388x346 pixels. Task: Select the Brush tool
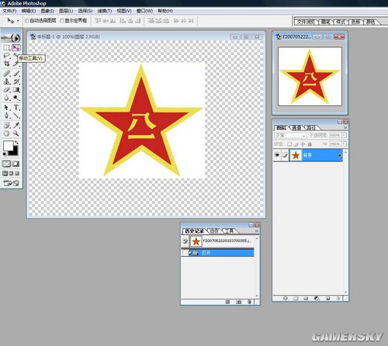click(x=16, y=74)
